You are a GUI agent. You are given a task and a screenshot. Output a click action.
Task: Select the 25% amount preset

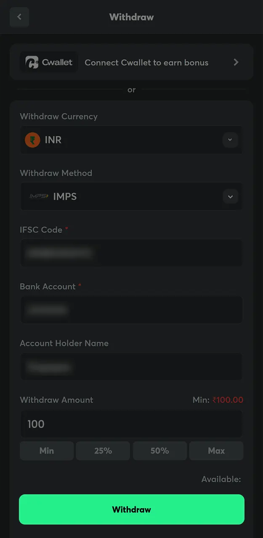(x=103, y=451)
